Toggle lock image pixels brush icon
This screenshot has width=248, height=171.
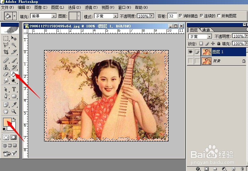[207, 44]
